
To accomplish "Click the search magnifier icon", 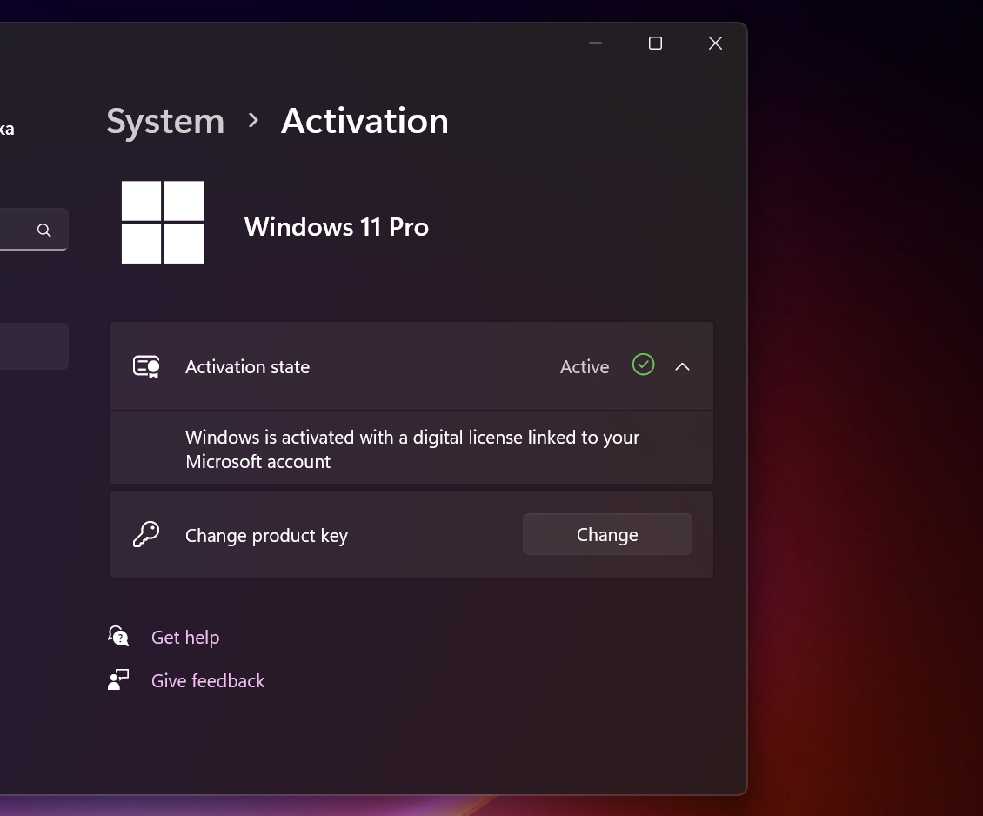I will 44,231.
